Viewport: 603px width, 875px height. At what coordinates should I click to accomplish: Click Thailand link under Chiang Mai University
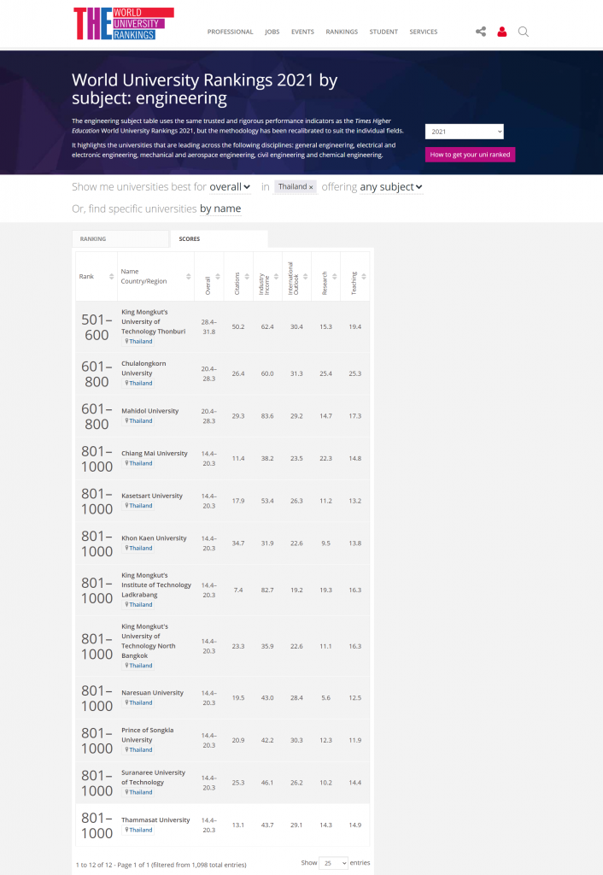[x=138, y=464]
